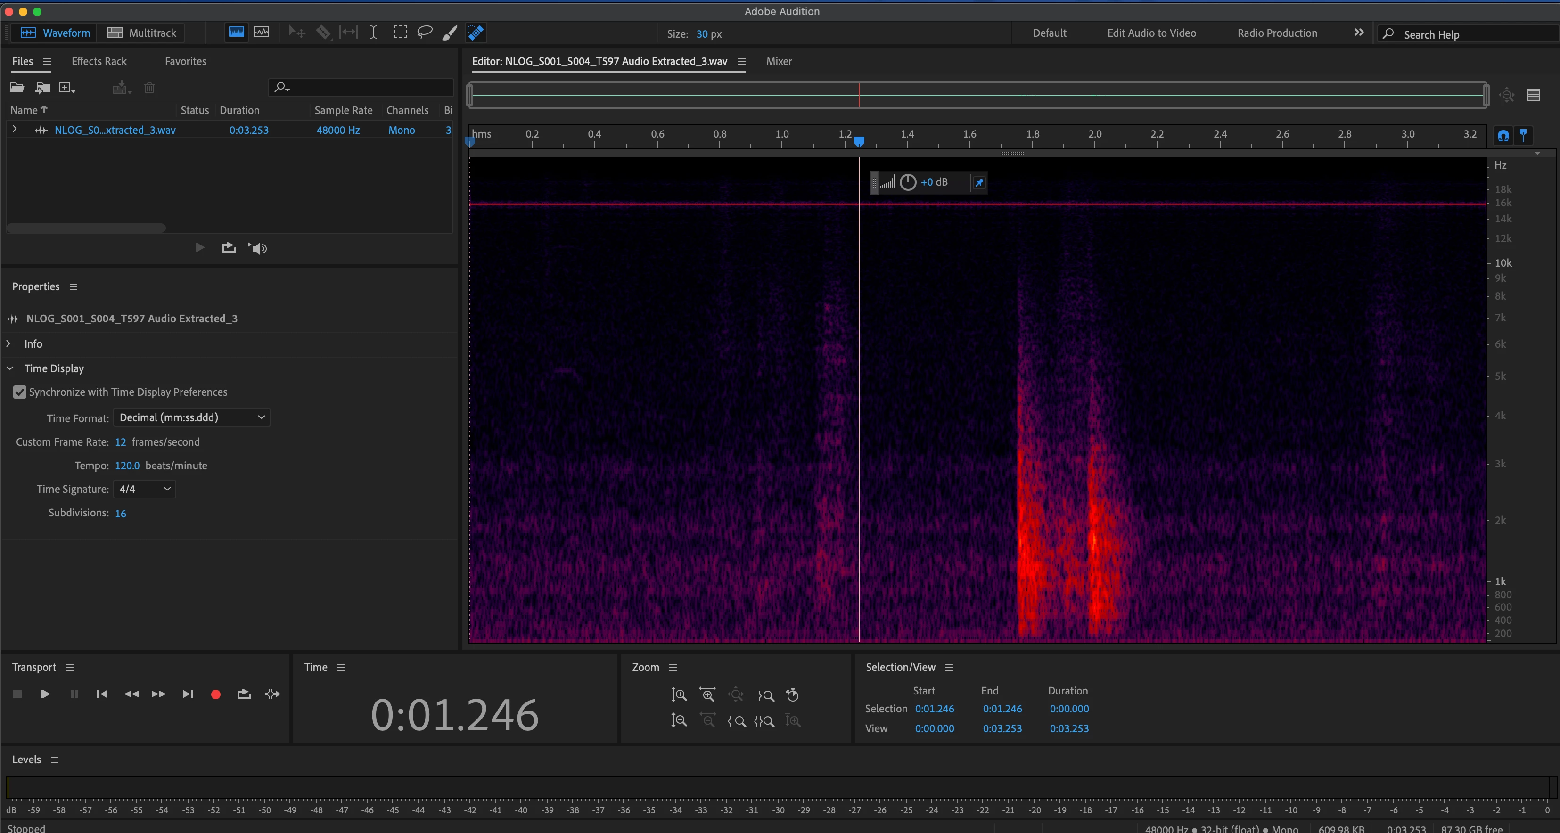1560x833 pixels.
Task: Adjust the HUD volume knob (+0 dB)
Action: (x=907, y=182)
